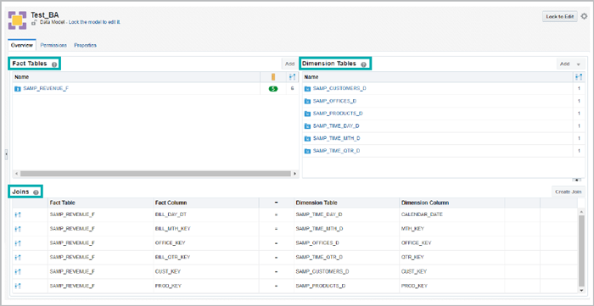Viewport: 594px width, 306px height.
Task: Click the join icon on the PROD_KEY row
Action: (18, 286)
